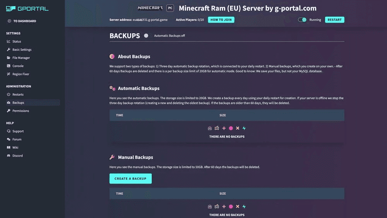Screen dimensions: 387x218
Task: Click the About Backups info icon
Action: pos(112,56)
